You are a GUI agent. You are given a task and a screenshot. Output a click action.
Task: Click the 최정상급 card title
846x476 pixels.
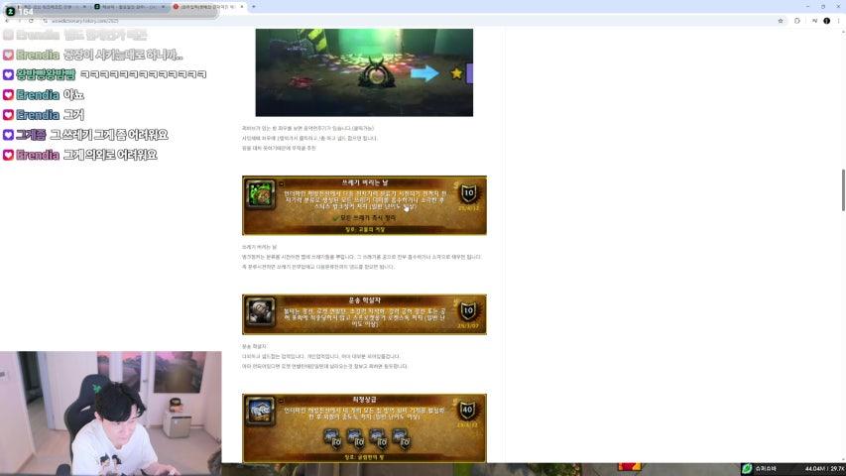[365, 400]
